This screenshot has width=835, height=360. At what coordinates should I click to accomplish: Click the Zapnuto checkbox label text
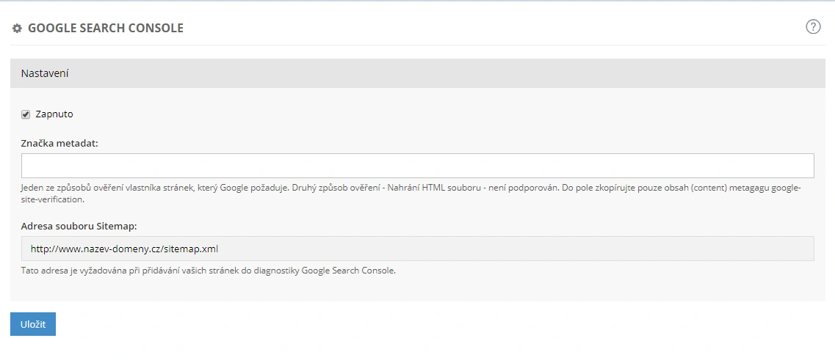tap(54, 114)
